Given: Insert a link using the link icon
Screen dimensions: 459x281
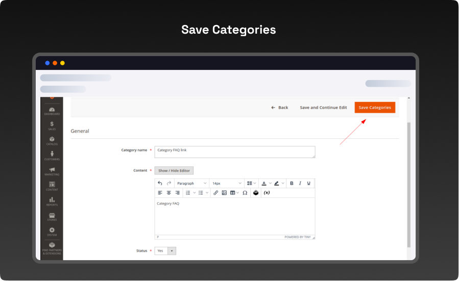Looking at the screenshot, I should (x=215, y=193).
